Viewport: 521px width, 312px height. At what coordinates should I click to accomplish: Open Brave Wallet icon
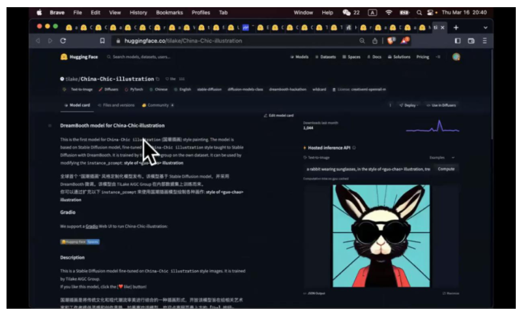click(x=471, y=40)
